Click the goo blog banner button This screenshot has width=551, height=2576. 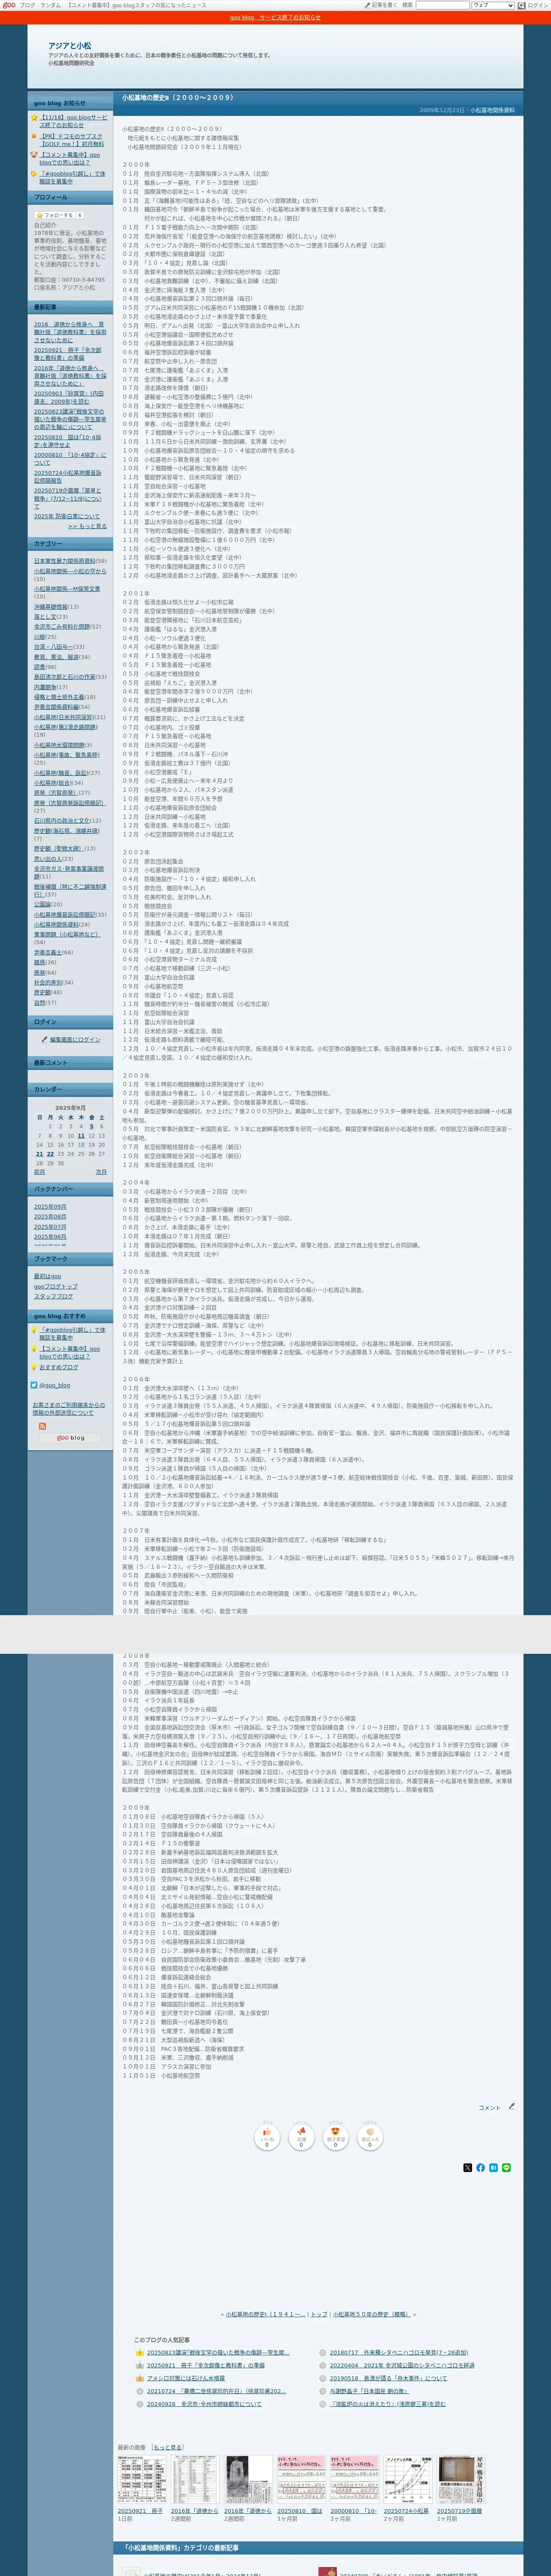tap(71, 1438)
